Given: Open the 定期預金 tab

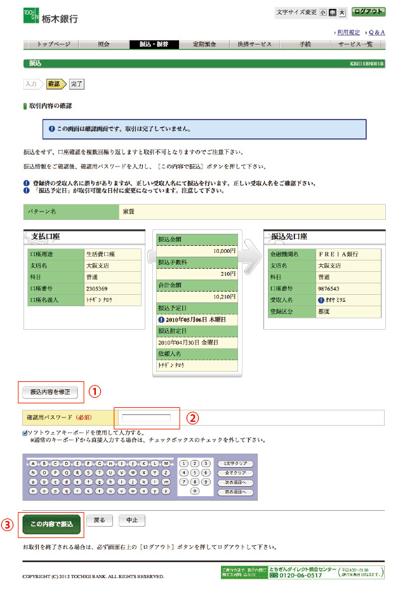Looking at the screenshot, I should 204,44.
